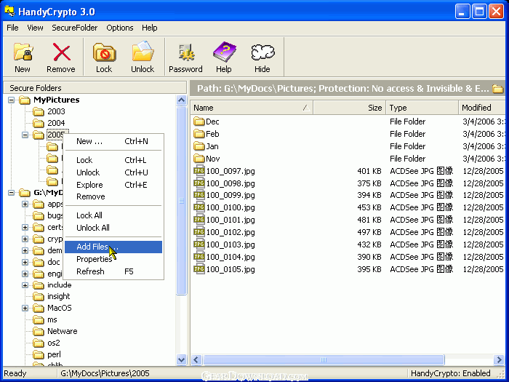Image resolution: width=509 pixels, height=382 pixels.
Task: Choose Explore in context menu
Action: coord(113,185)
